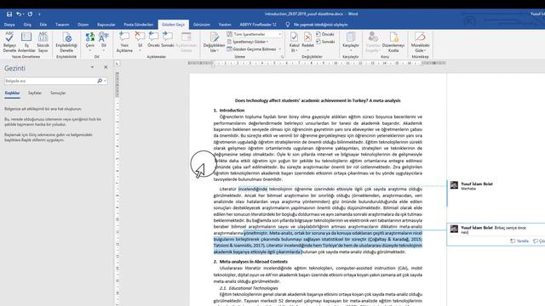Image resolution: width=545 pixels, height=306 pixels.
Task: Select the Başlıklar tab in Gezinti
Action: 12,93
